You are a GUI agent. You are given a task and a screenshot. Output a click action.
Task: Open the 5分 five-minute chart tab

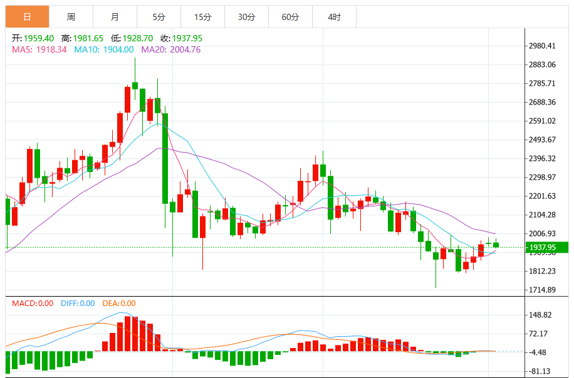(x=159, y=17)
